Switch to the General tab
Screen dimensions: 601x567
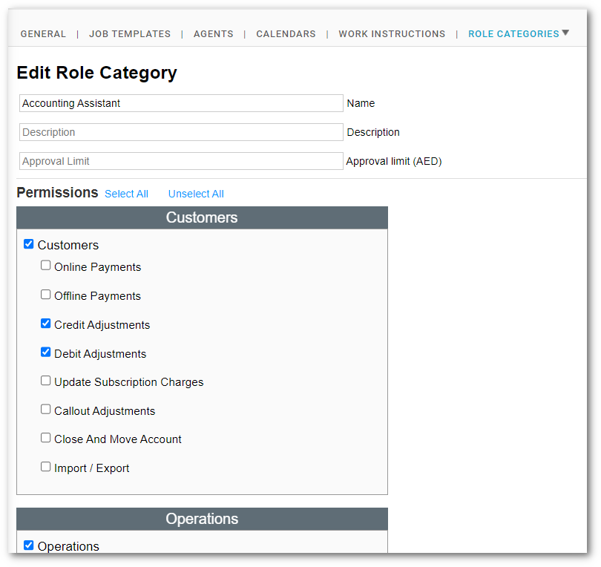pos(43,34)
